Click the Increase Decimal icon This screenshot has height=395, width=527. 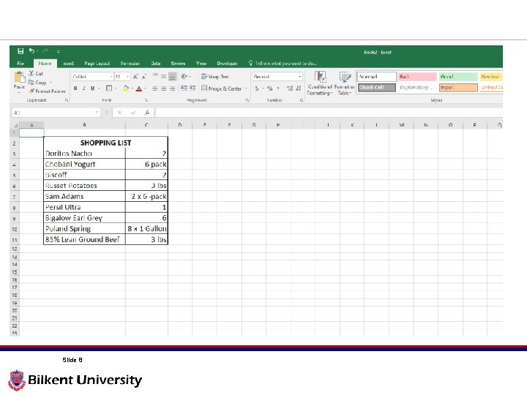point(290,89)
